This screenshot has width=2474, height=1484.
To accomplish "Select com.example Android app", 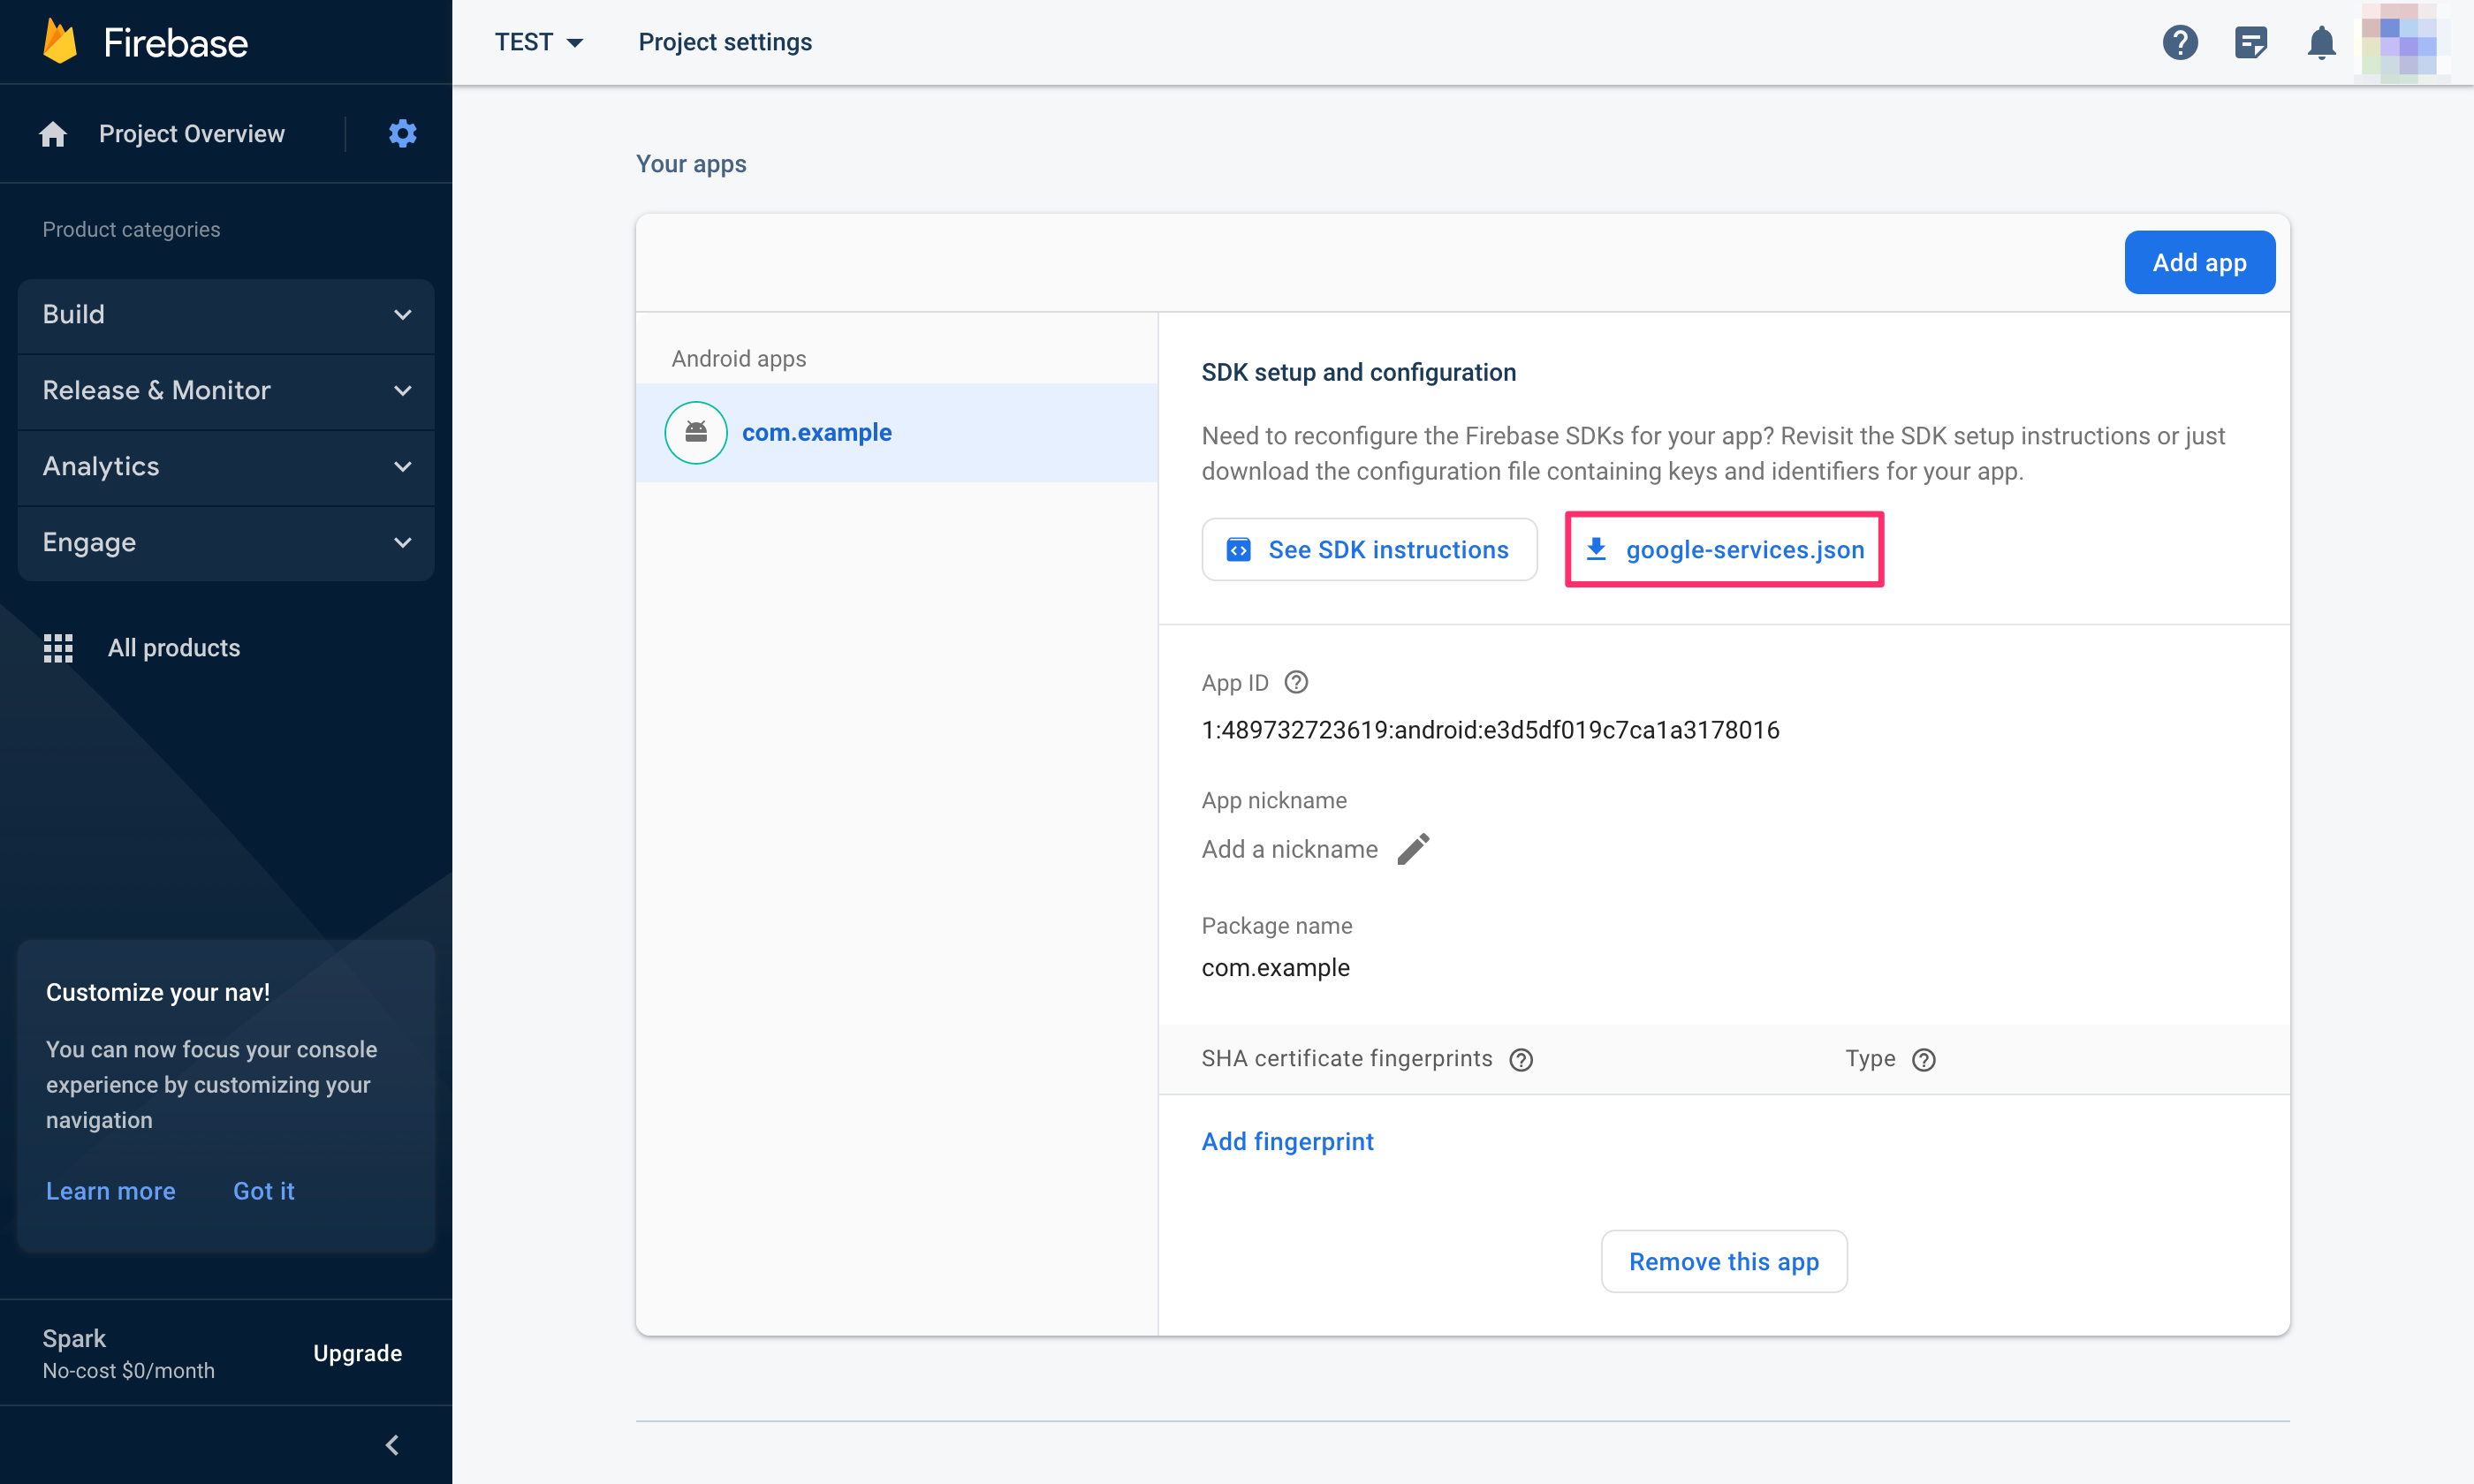I will [x=896, y=432].
